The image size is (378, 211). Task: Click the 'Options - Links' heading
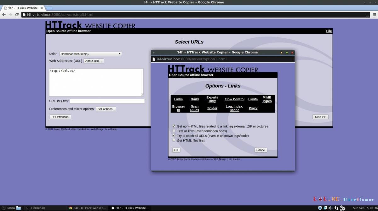point(223,86)
